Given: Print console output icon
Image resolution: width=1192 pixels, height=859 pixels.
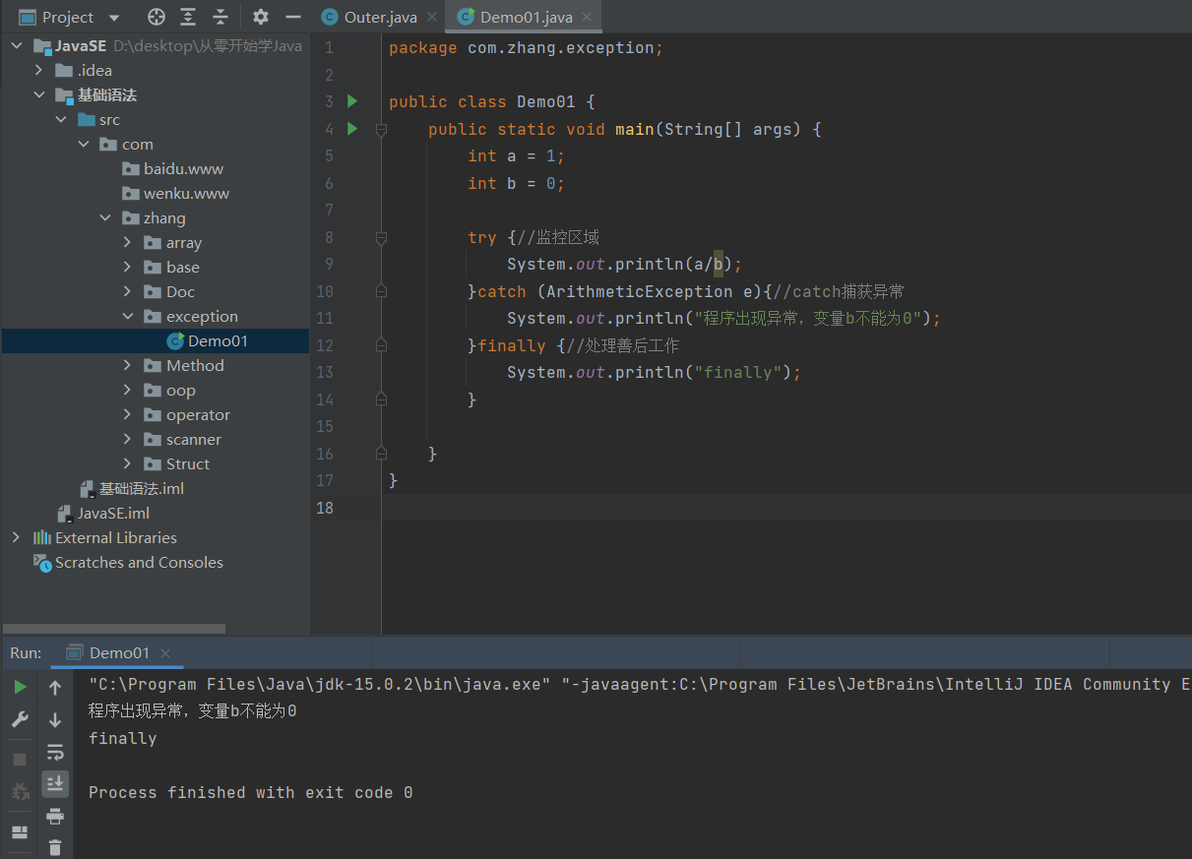Looking at the screenshot, I should [x=55, y=816].
